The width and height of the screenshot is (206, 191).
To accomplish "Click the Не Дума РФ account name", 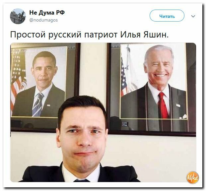I will pyautogui.click(x=47, y=13).
